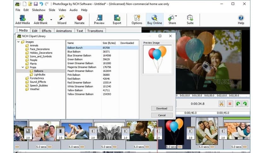Open the Audio menu
264x153 pixels.
[x=73, y=10]
